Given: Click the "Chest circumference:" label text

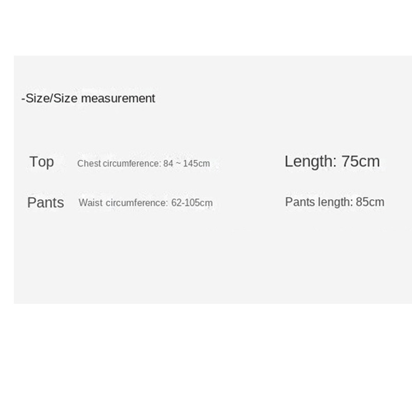Looking at the screenshot, I should (x=119, y=164).
